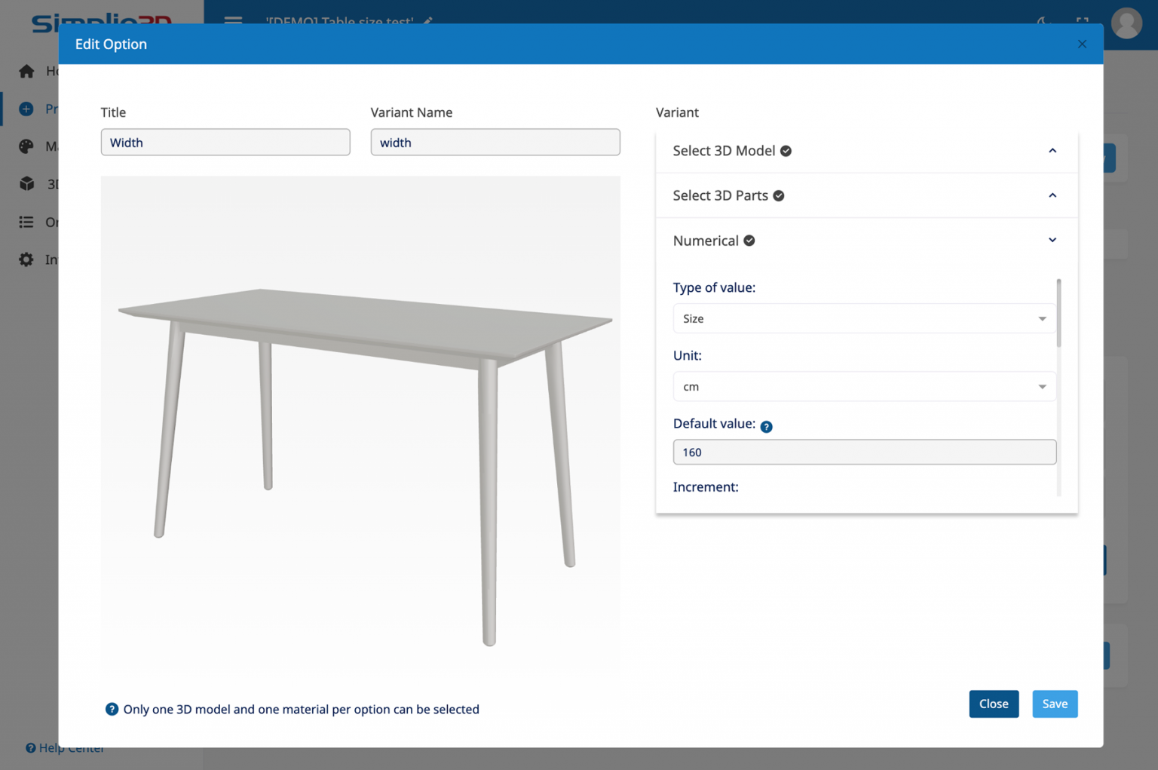The height and width of the screenshot is (770, 1158).
Task: Open the Home section in the sidebar
Action: [26, 71]
